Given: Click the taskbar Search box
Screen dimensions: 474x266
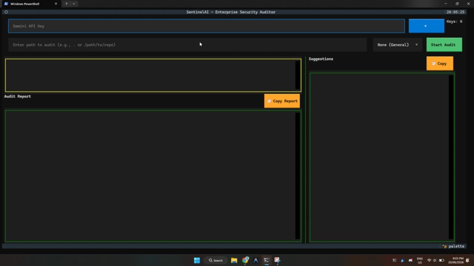Looking at the screenshot, I should [216, 260].
